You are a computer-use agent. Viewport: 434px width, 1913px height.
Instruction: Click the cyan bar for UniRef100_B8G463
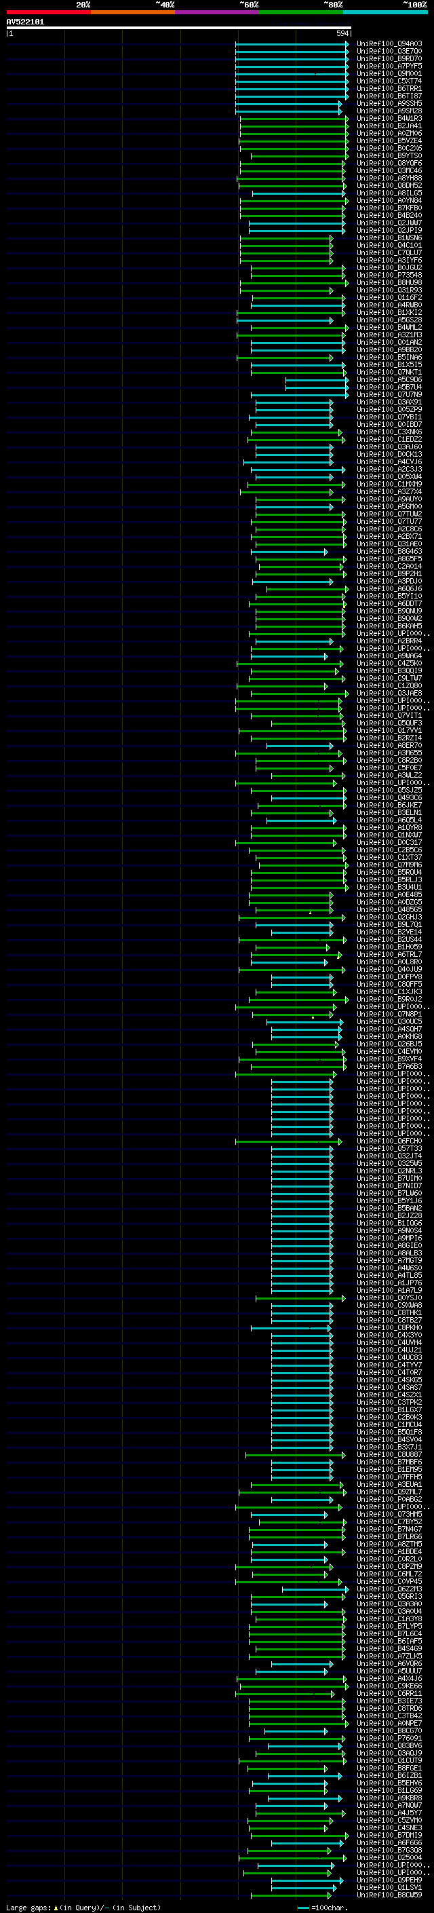click(x=290, y=552)
